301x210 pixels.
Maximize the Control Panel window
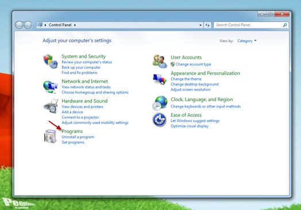click(271, 14)
